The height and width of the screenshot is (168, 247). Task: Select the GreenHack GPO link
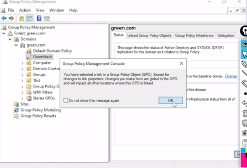pos(43,57)
